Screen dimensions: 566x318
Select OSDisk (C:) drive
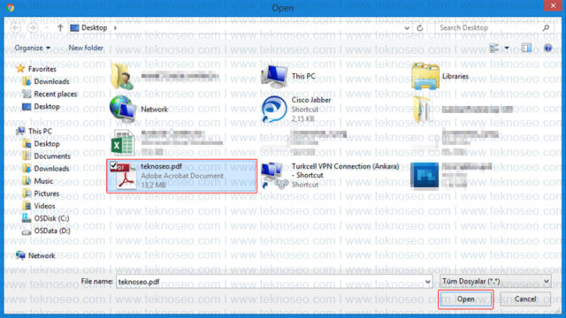click(x=51, y=218)
